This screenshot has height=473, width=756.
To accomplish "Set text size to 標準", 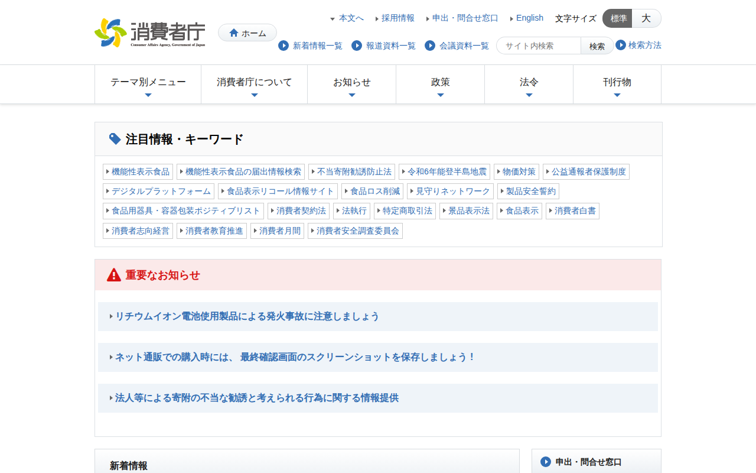I will coord(618,18).
